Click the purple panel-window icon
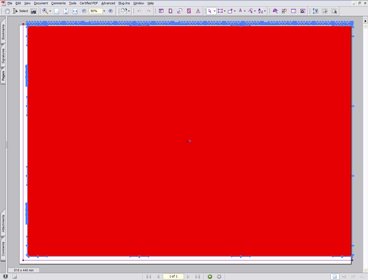Viewport: 368px width, 280px height. tap(293, 11)
